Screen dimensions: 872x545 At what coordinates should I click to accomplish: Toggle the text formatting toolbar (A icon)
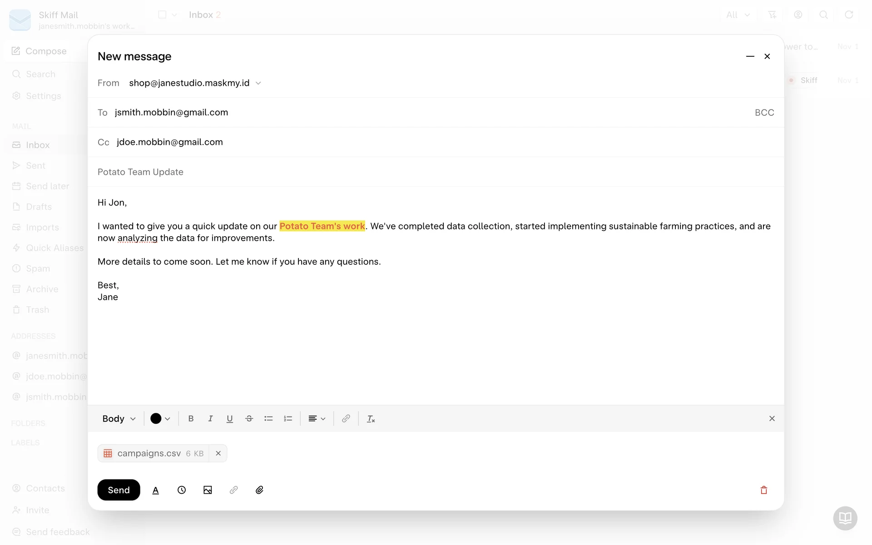[x=156, y=490]
